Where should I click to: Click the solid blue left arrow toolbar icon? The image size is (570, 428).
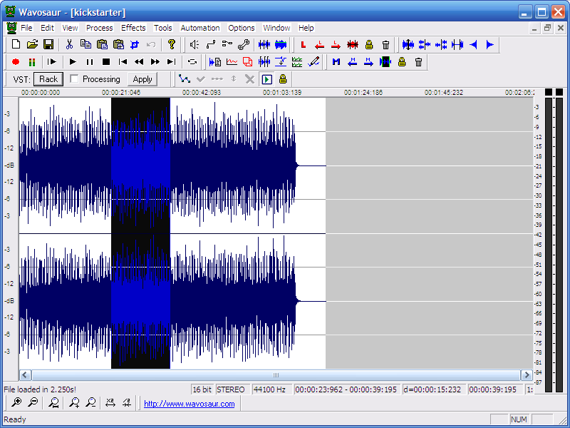coord(473,44)
